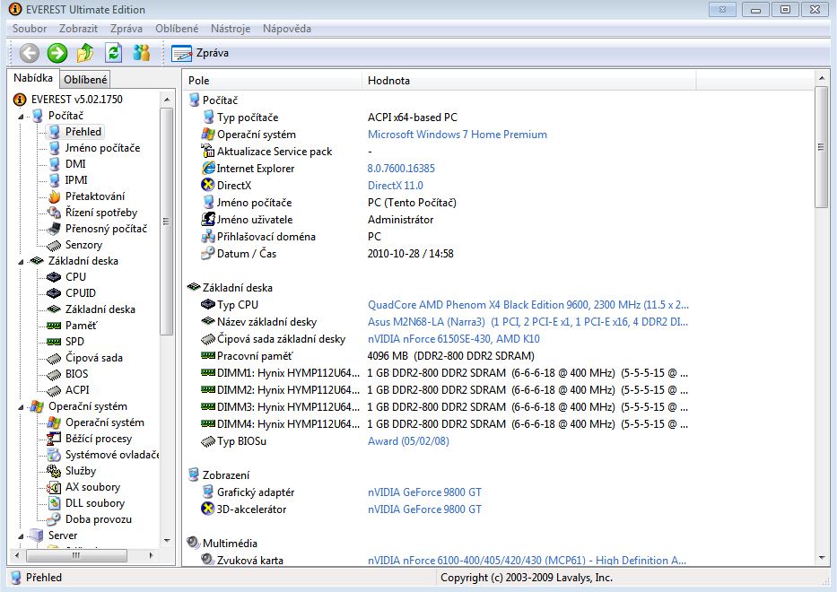Open the Přetaktování tree entry
This screenshot has height=592, width=837.
click(94, 196)
